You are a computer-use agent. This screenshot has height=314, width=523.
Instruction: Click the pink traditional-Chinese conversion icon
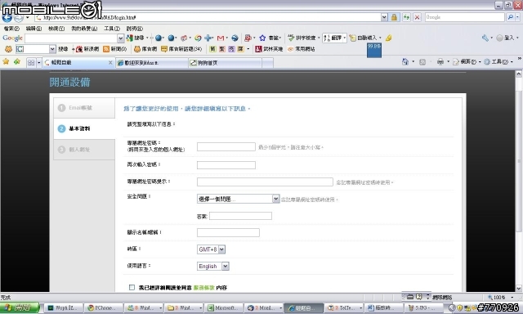click(221, 49)
